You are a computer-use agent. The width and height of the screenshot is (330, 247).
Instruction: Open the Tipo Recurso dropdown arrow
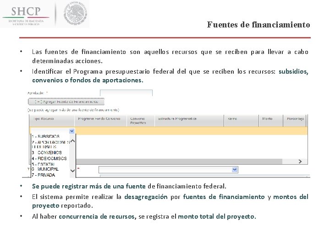pos(71,131)
